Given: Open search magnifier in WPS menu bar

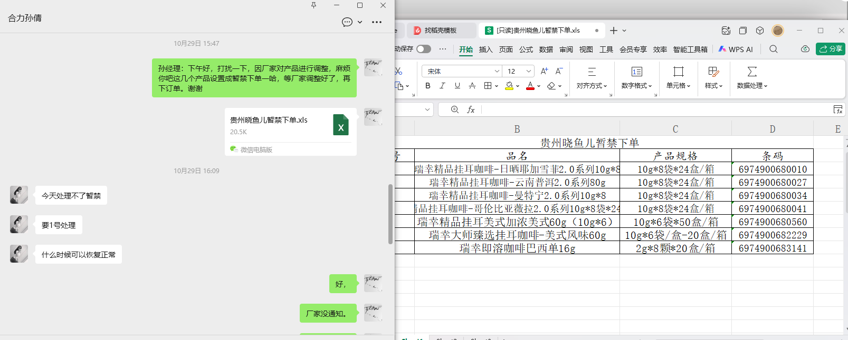Looking at the screenshot, I should pos(773,49).
